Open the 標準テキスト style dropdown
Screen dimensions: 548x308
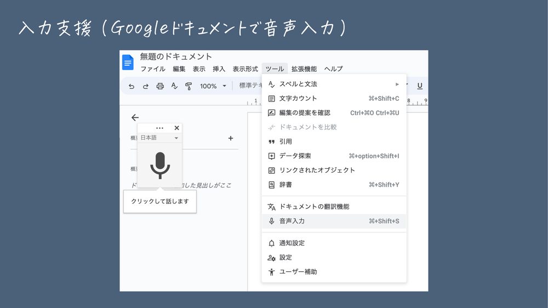click(250, 85)
